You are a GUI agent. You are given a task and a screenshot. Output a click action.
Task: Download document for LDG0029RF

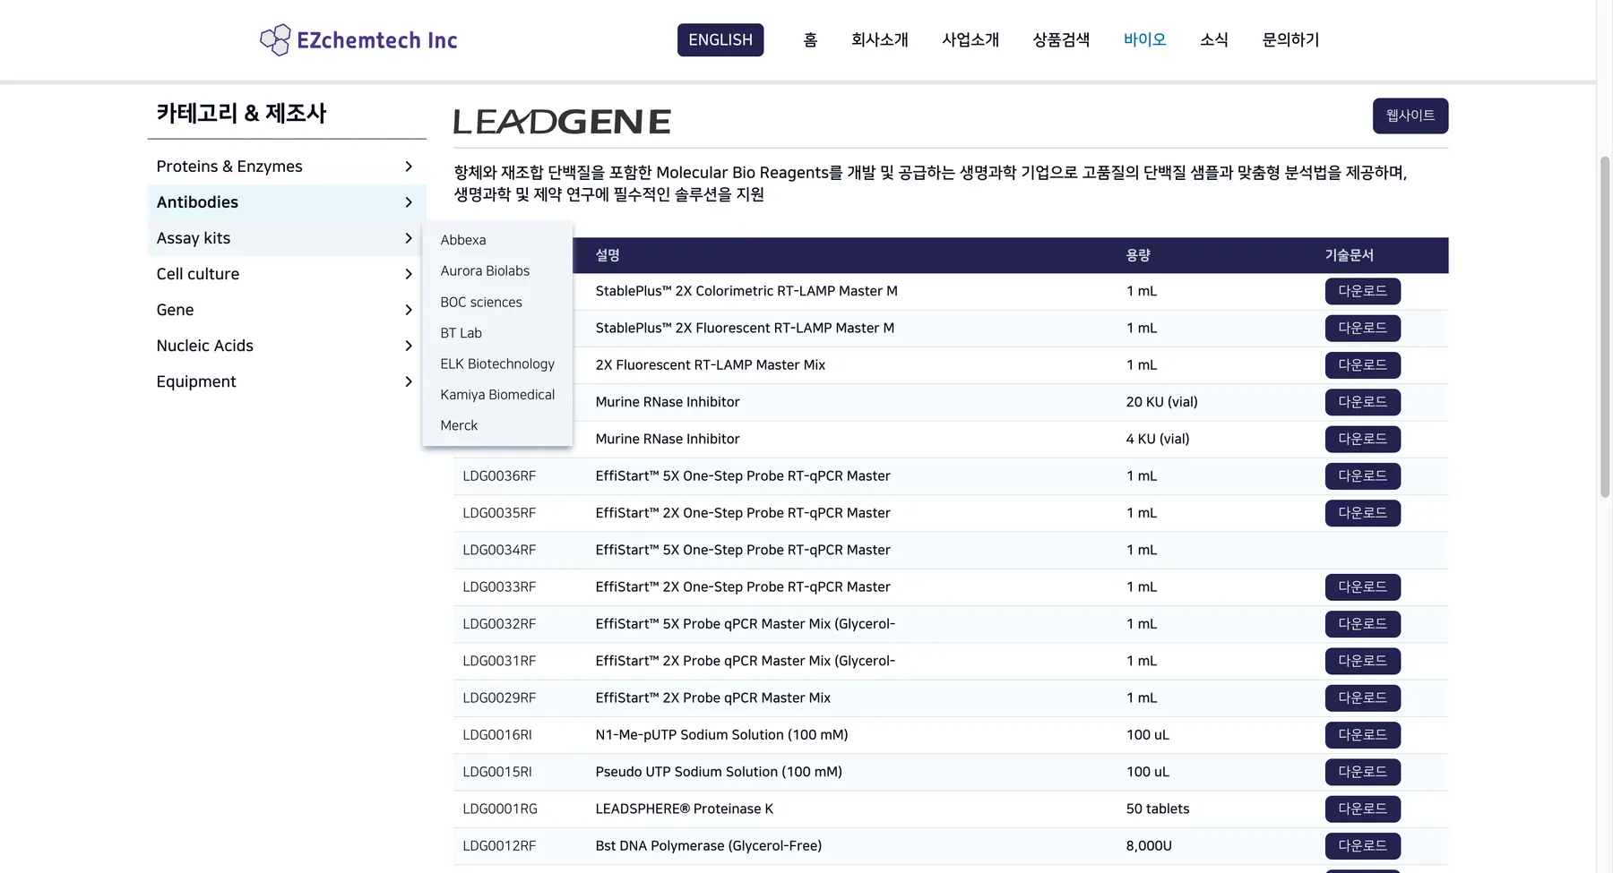pyautogui.click(x=1362, y=698)
